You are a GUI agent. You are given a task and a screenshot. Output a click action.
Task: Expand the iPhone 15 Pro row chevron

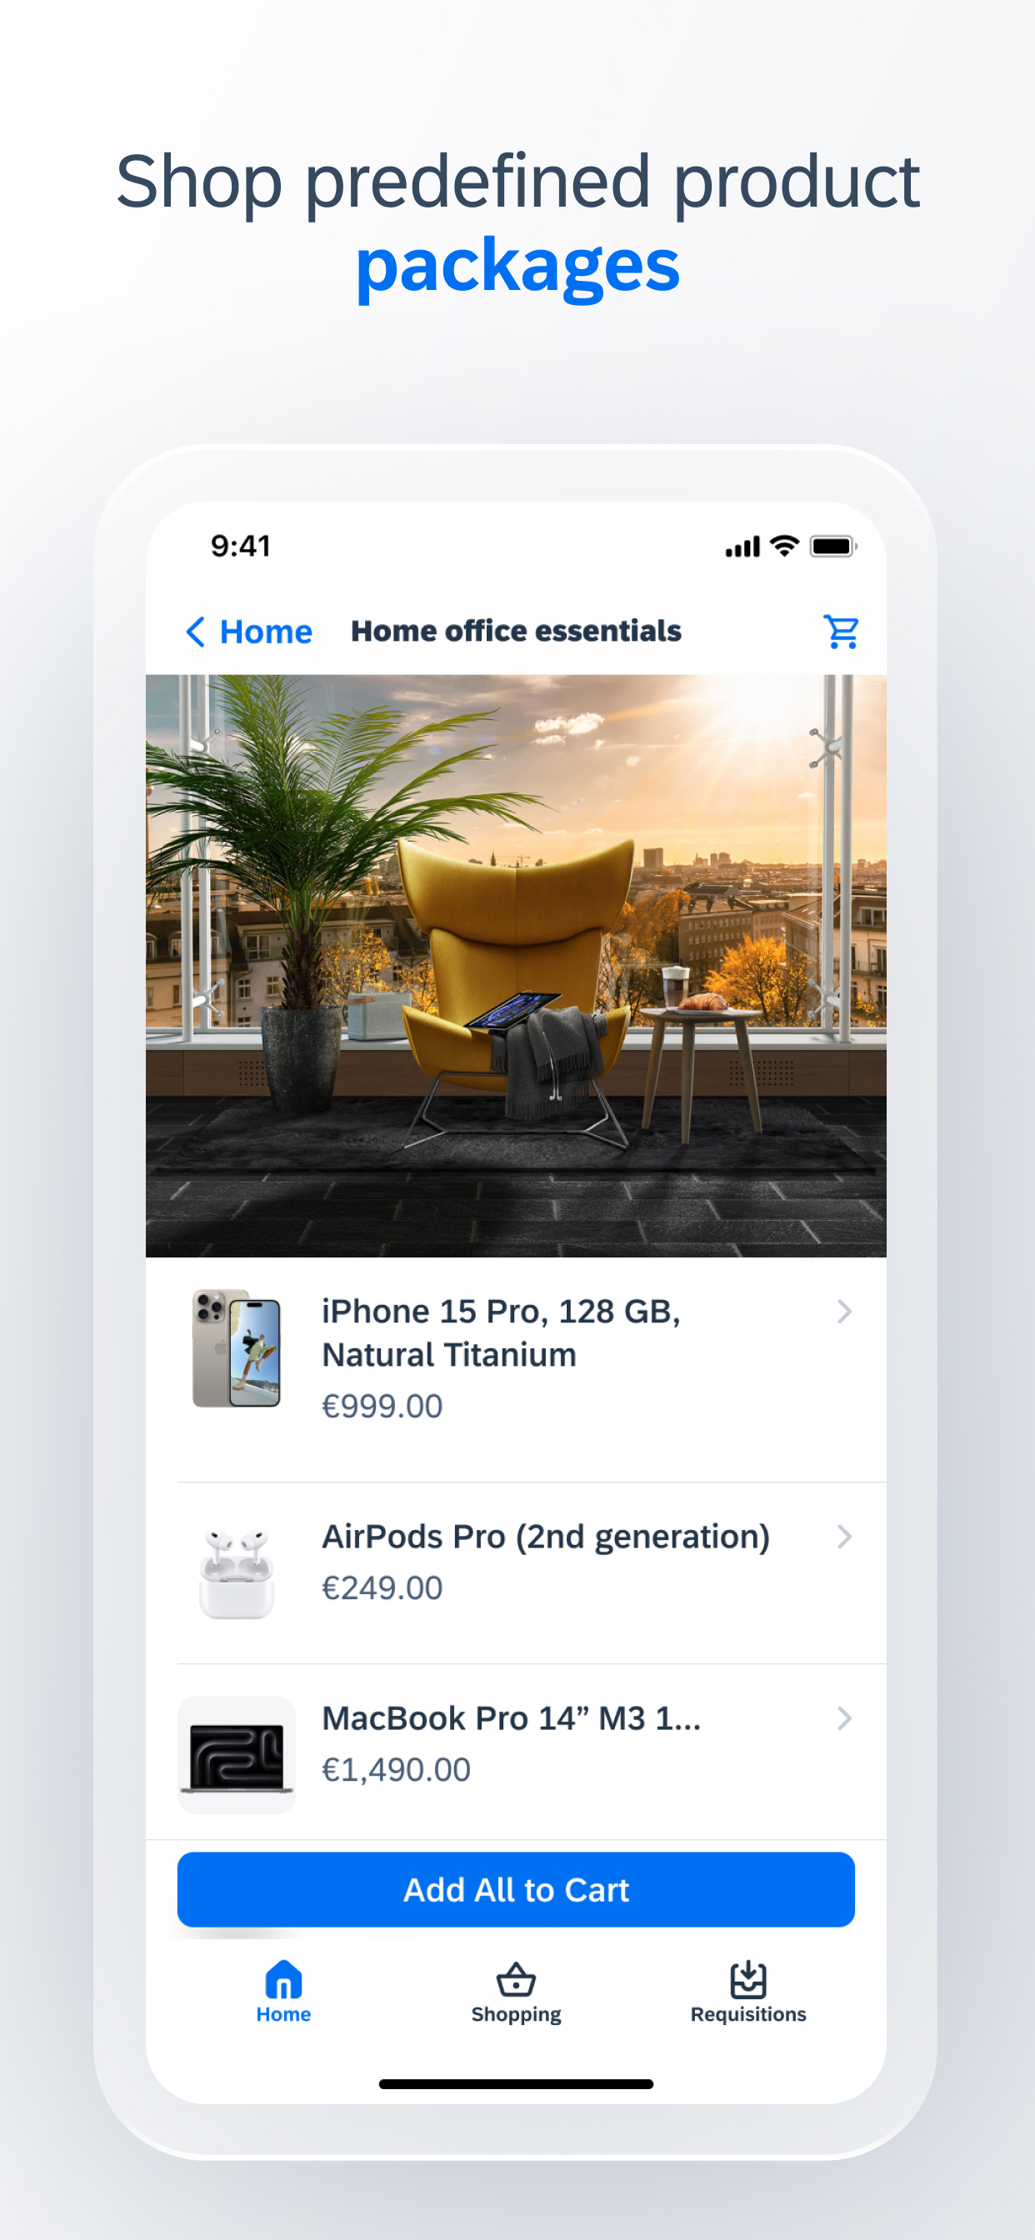tap(843, 1312)
